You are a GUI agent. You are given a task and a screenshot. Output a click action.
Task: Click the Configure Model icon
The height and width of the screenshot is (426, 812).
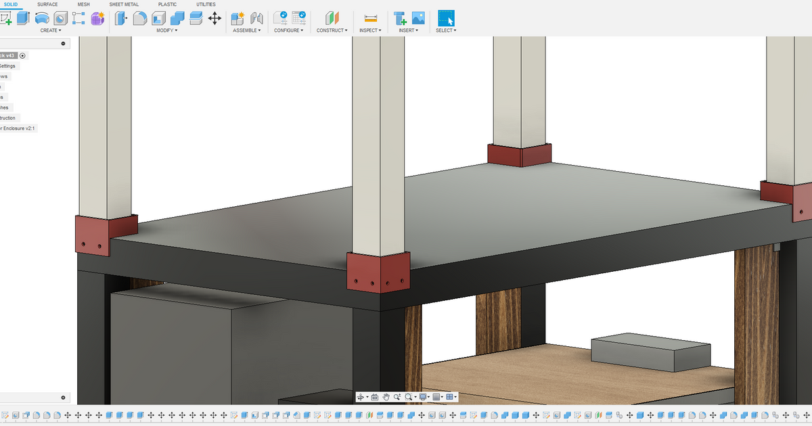click(x=279, y=18)
